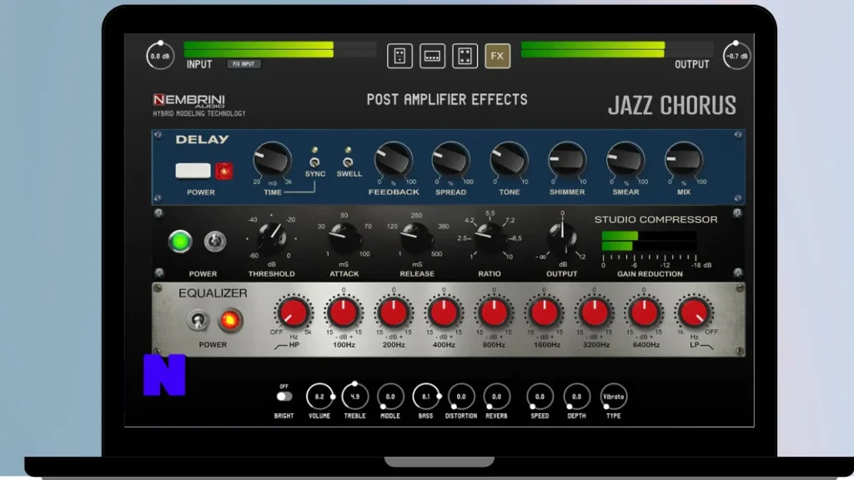Viewport: 854px width, 480px height.
Task: Click the input level meter bar
Action: click(280, 49)
